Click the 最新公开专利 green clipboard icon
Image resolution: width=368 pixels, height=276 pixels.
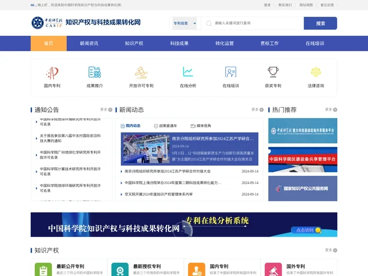(x=43, y=269)
